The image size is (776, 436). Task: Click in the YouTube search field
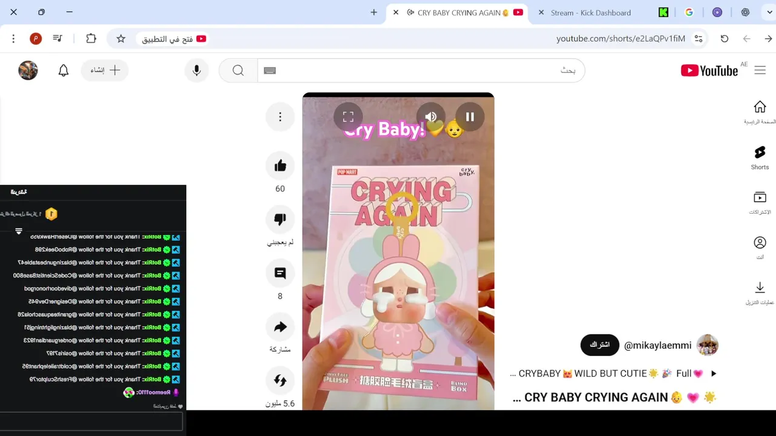421,71
